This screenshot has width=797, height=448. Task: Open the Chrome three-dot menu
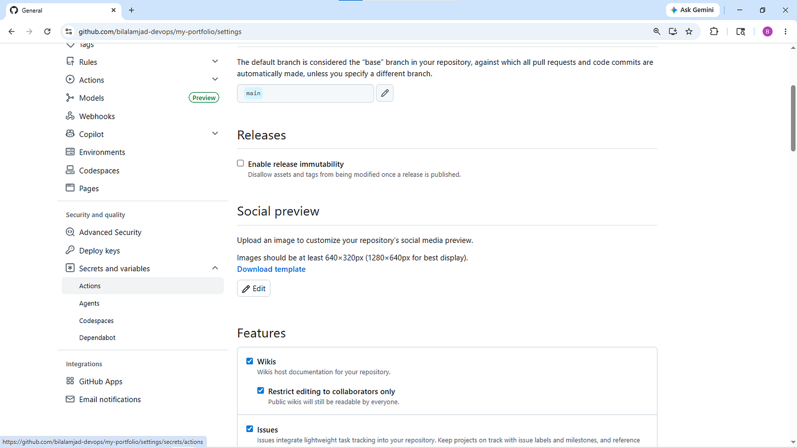786,32
